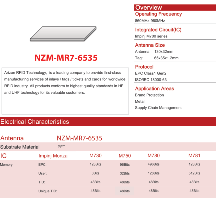The image size is (216, 198).
Task: Click the Arizon RFID Technology description paragraph
Action: point(65,83)
